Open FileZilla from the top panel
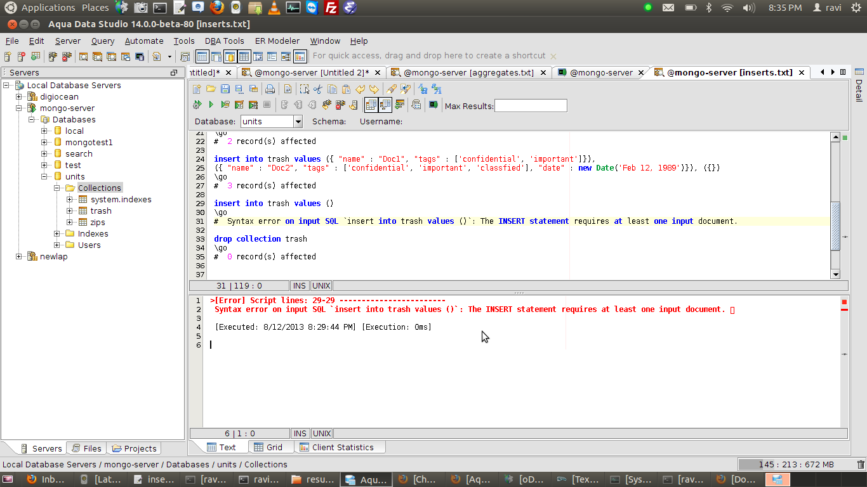 tap(330, 8)
